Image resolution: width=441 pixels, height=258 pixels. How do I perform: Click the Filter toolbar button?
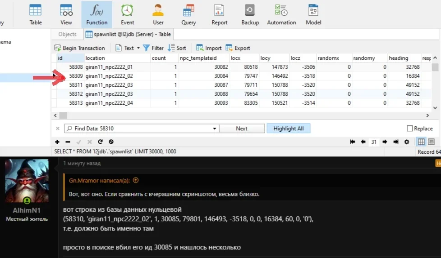click(153, 48)
